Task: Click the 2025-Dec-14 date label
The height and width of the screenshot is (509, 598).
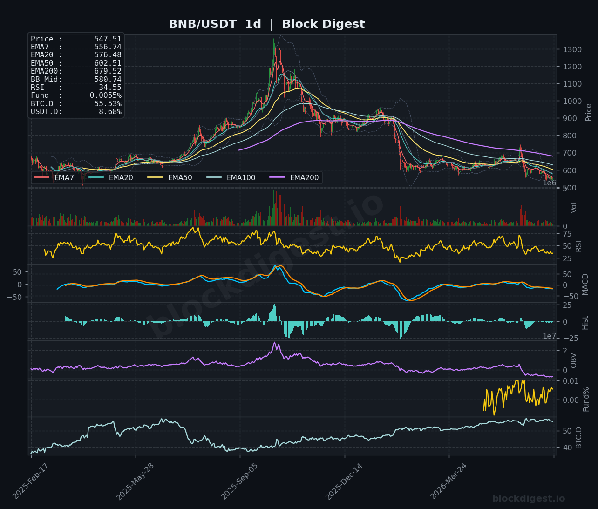Action: (x=344, y=482)
